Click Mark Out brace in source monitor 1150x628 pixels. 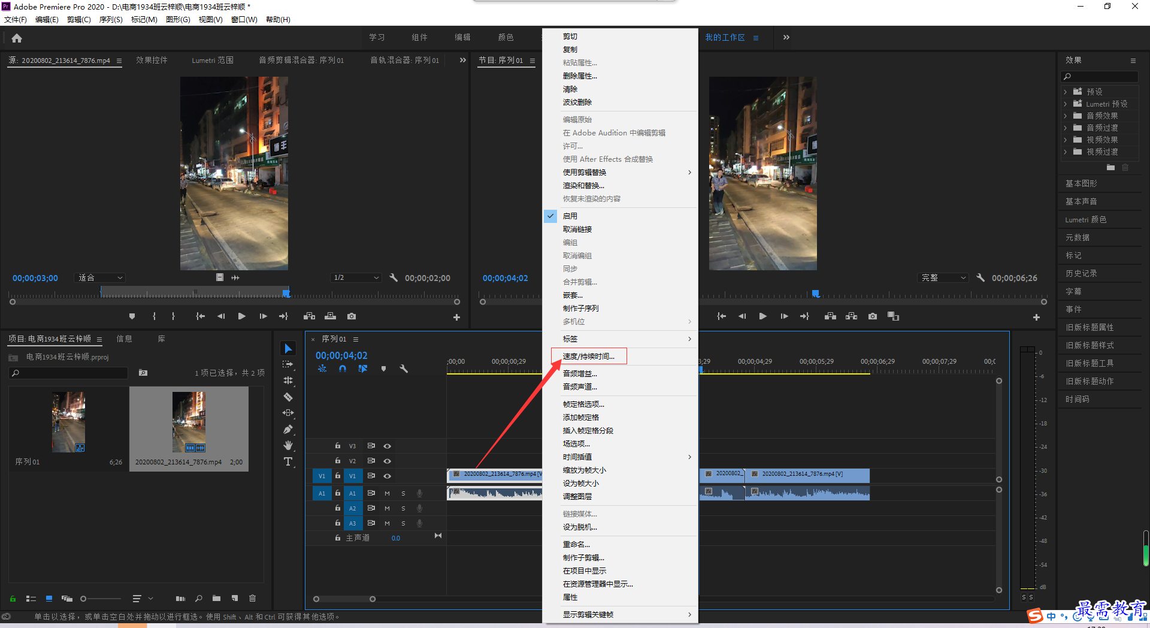coord(173,316)
